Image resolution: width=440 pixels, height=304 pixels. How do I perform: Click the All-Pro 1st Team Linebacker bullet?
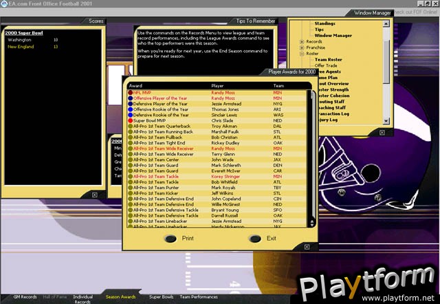[130, 221]
